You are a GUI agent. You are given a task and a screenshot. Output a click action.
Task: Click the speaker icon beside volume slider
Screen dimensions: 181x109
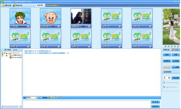pyautogui.click(x=164, y=82)
